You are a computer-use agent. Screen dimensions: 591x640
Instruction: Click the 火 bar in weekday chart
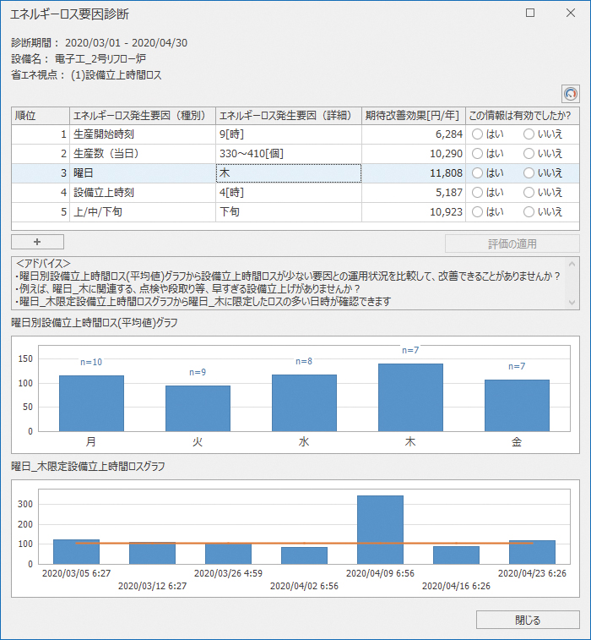[198, 408]
